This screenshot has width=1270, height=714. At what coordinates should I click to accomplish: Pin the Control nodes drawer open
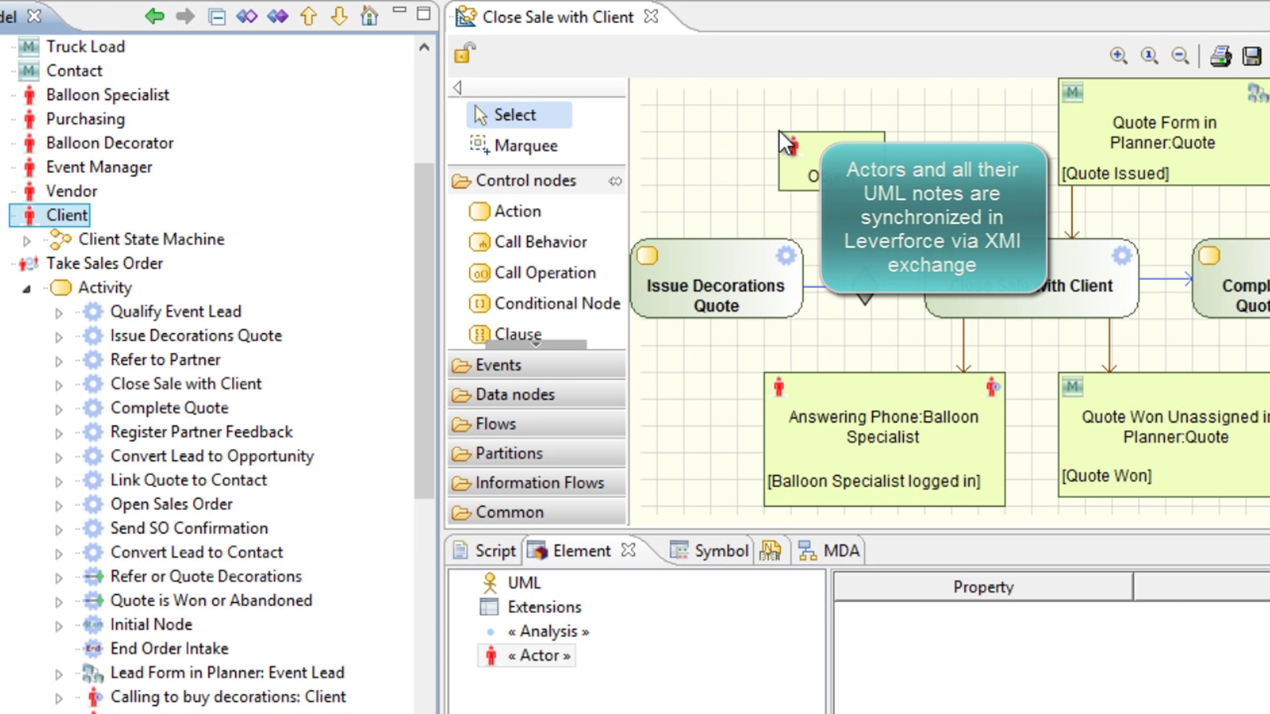[615, 181]
